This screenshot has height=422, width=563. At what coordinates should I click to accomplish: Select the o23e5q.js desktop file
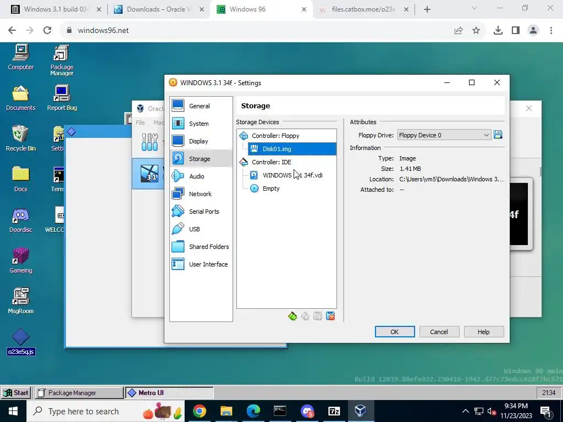pyautogui.click(x=21, y=342)
